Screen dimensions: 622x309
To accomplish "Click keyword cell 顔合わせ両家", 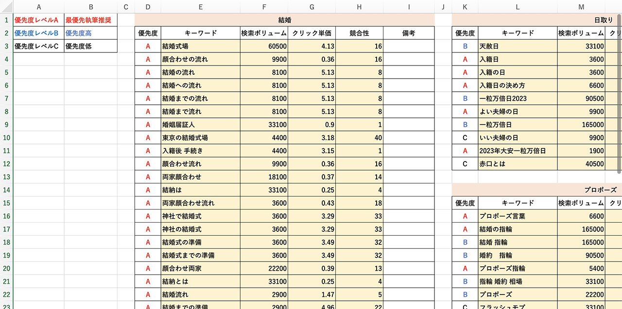I will click(x=201, y=269).
